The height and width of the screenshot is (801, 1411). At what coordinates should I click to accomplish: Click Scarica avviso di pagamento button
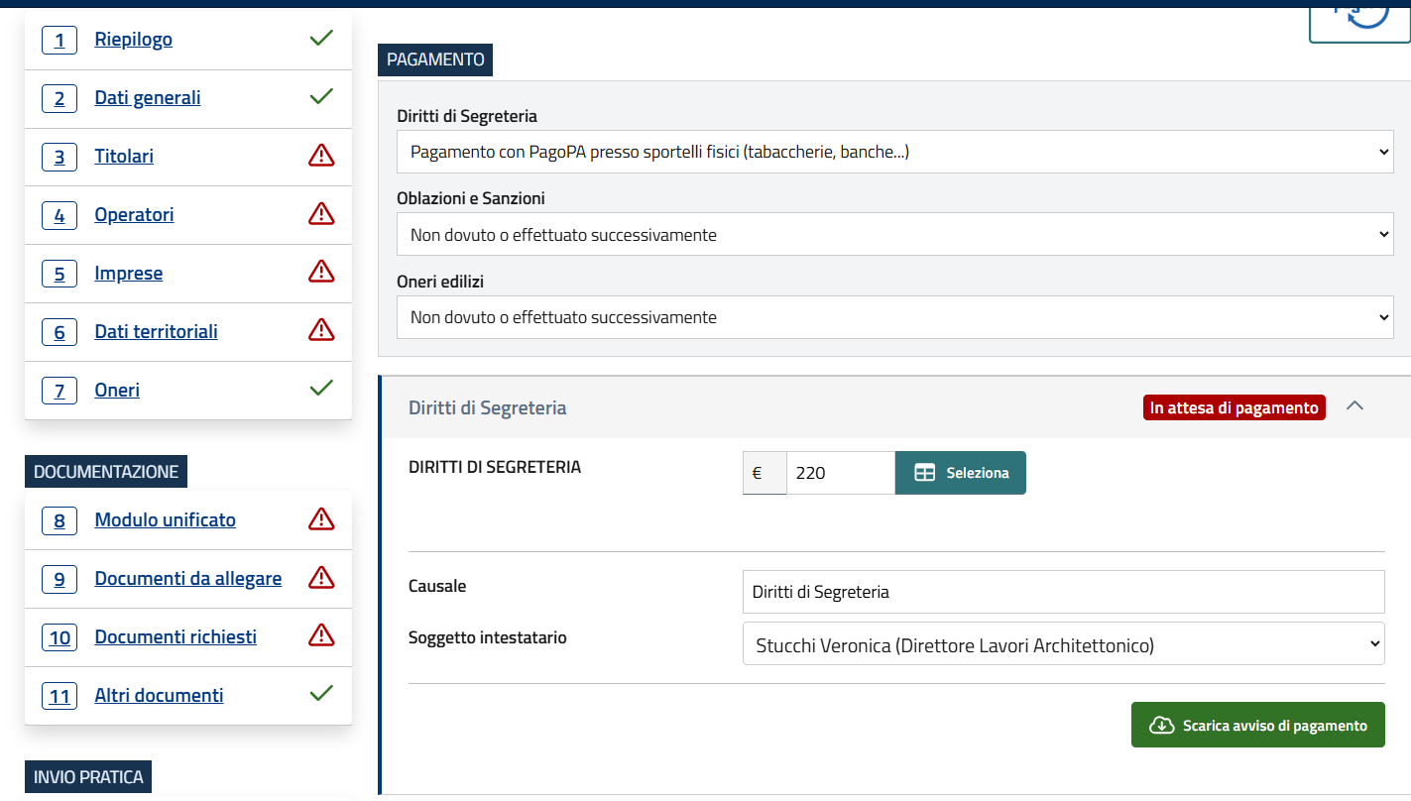coord(1257,725)
